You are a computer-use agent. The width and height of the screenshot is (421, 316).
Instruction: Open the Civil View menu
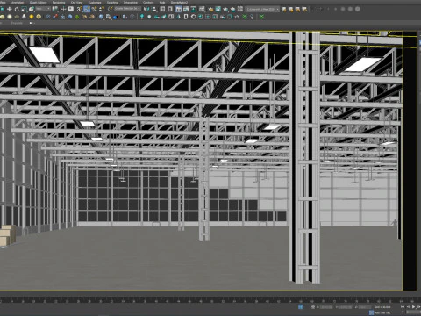click(76, 2)
